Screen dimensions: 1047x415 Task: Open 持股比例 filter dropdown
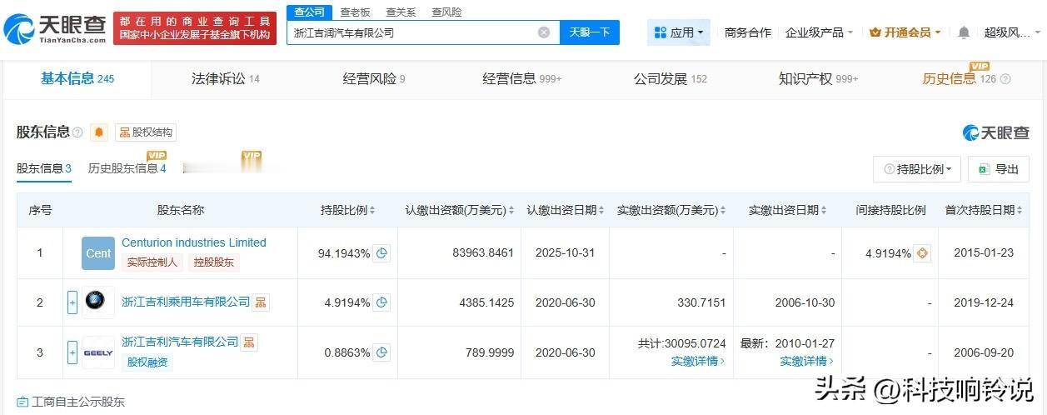click(917, 169)
